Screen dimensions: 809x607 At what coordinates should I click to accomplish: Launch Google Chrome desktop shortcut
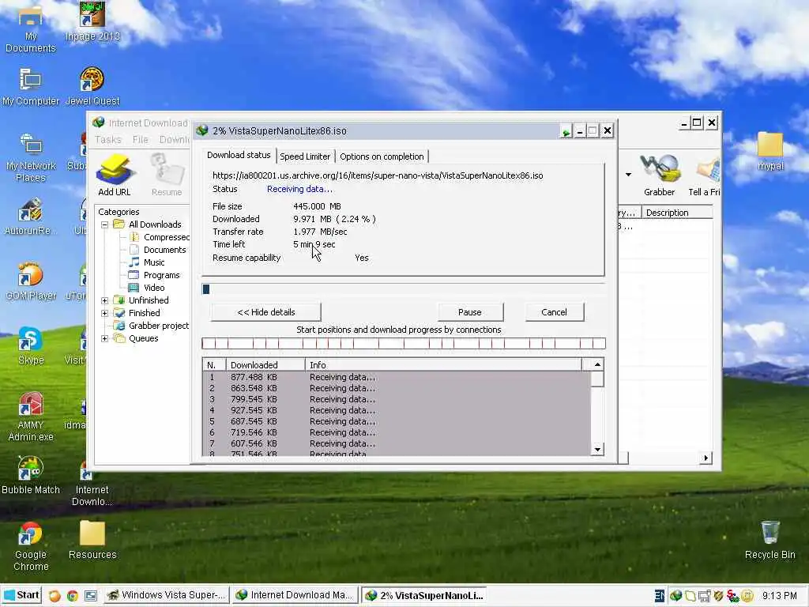[x=31, y=547]
